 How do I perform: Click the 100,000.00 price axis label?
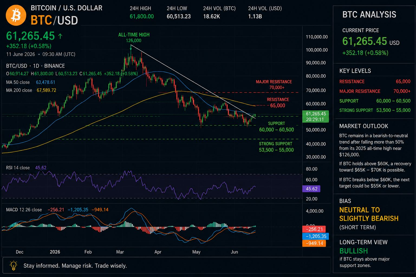[317, 50]
